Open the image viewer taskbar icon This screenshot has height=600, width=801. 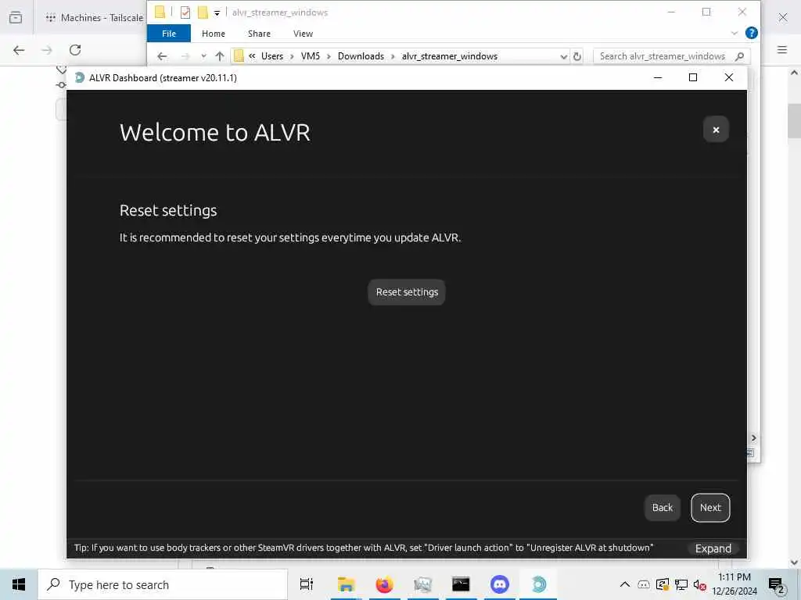click(422, 584)
